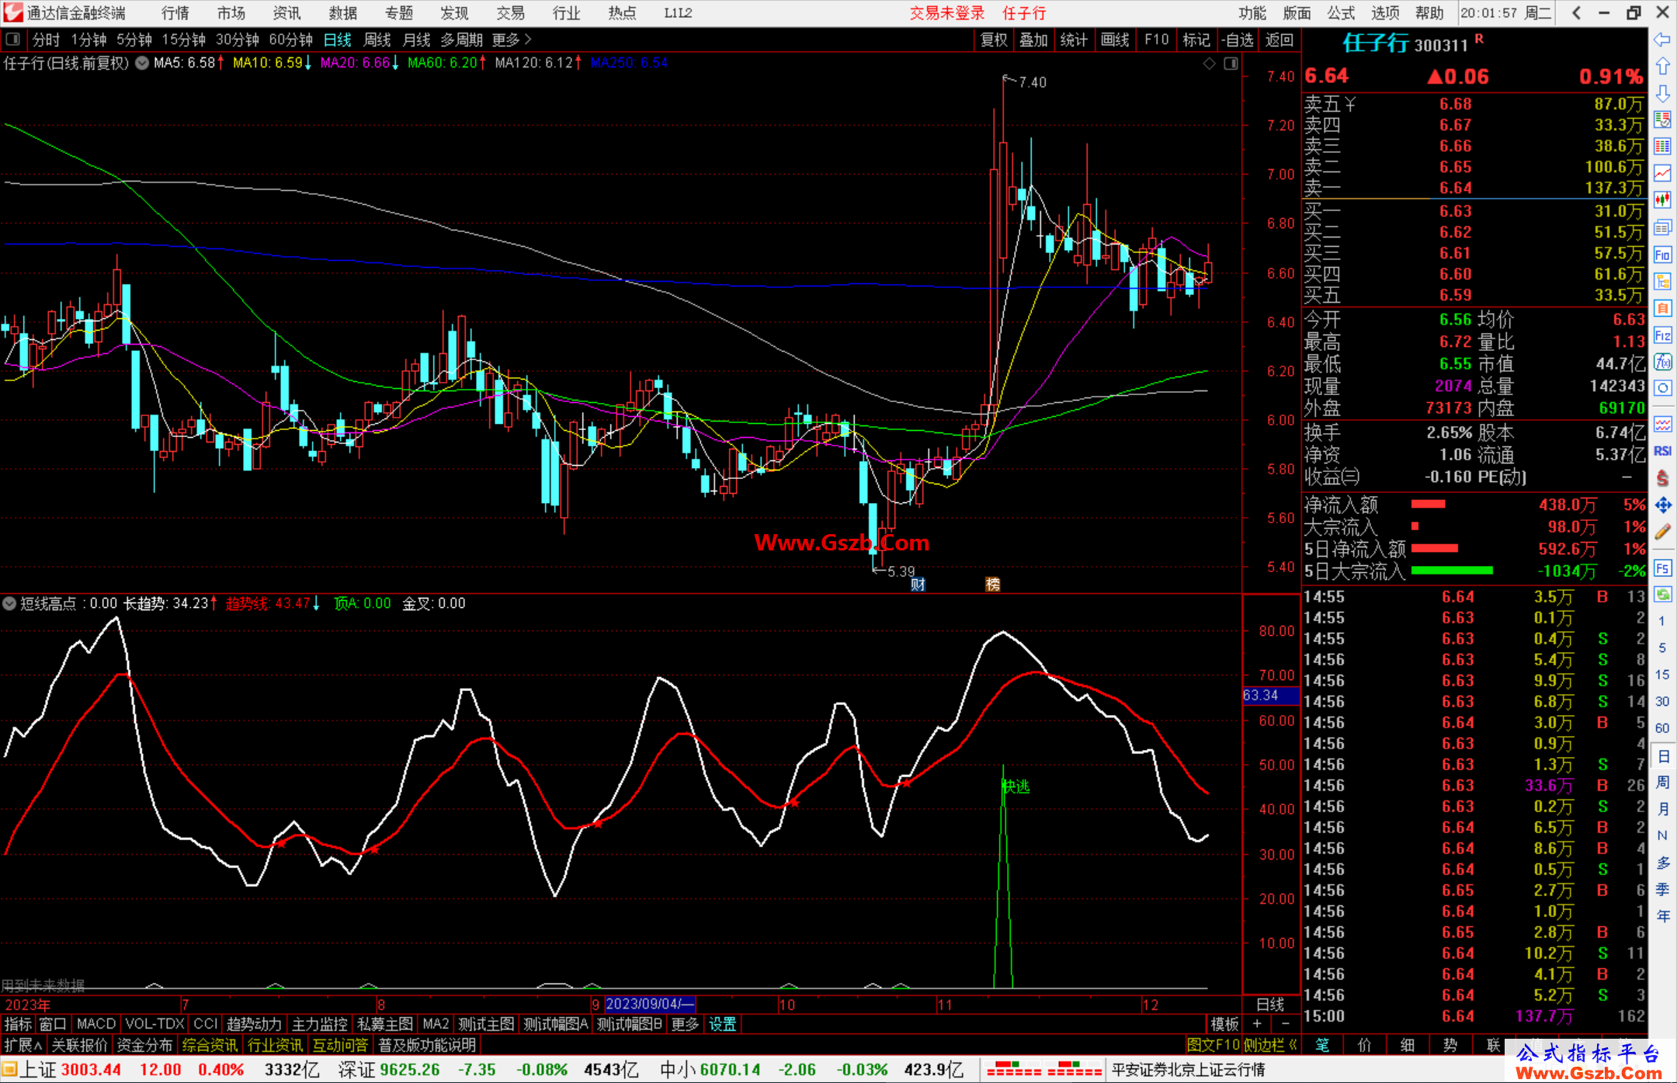Viewport: 1677px width, 1083px height.
Task: Switch to 15 minute period in right sidebar
Action: 1662,675
